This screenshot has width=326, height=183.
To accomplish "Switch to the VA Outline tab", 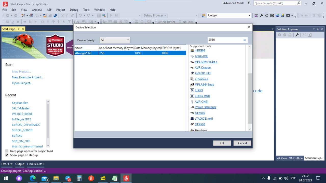I will point(296,158).
